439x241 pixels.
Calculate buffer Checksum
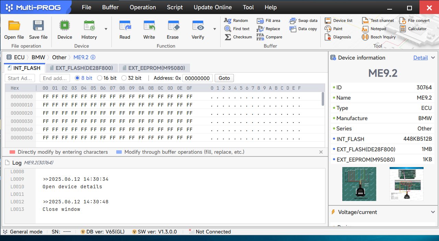pyautogui.click(x=238, y=37)
